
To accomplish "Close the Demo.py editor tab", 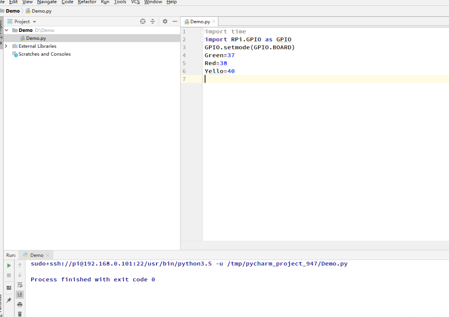I will click(214, 21).
